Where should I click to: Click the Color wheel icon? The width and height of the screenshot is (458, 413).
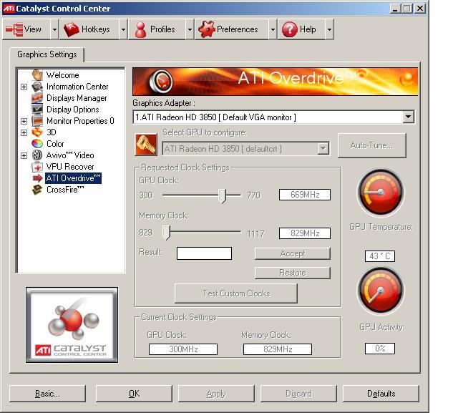37,144
